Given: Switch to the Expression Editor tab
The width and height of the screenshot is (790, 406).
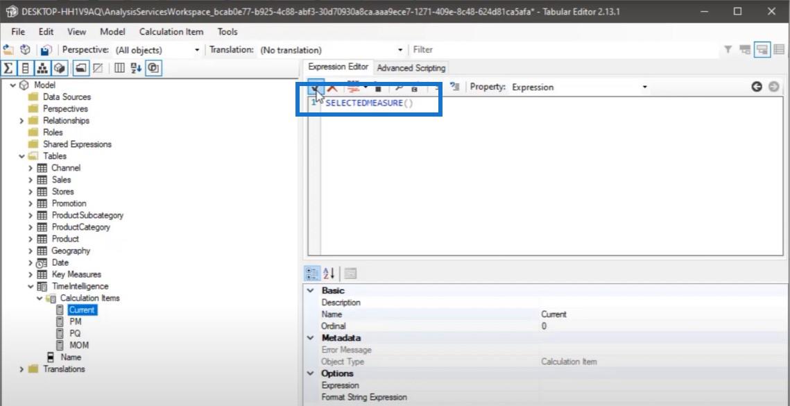Looking at the screenshot, I should (x=338, y=67).
